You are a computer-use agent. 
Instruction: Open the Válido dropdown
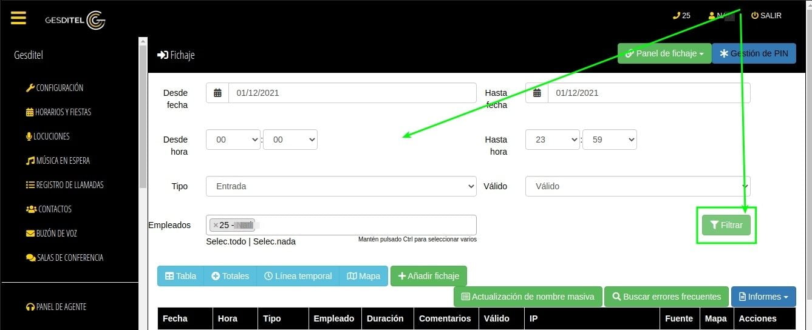point(637,186)
